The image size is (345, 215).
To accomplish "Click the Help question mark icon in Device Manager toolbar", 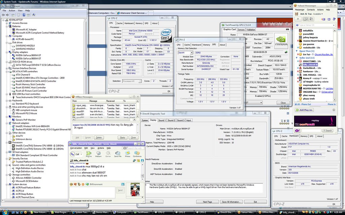I will point(24,15).
